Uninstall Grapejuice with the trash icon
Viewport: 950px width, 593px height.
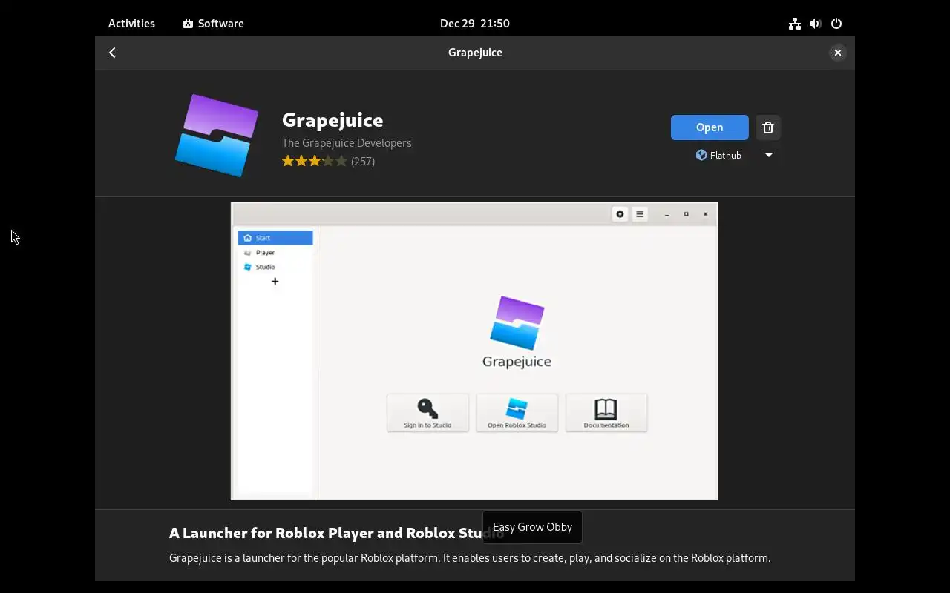point(768,127)
